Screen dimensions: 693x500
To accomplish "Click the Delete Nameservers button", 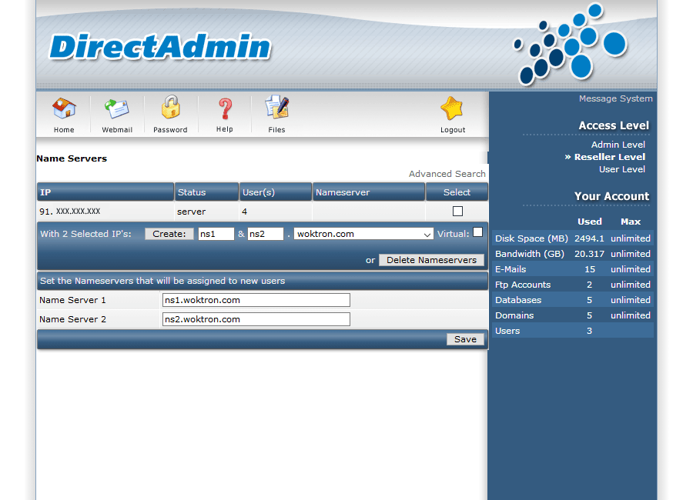I will [x=431, y=260].
